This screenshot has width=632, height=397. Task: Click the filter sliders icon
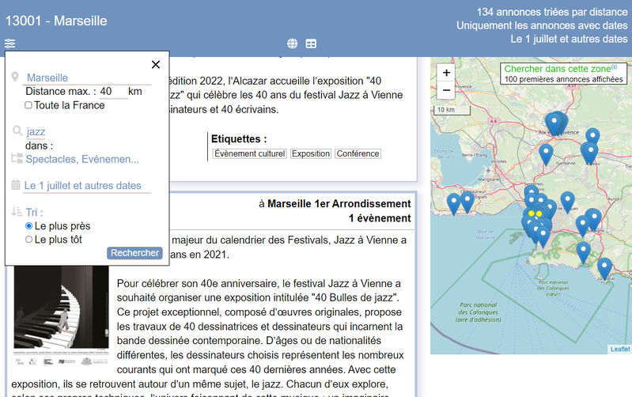point(9,43)
